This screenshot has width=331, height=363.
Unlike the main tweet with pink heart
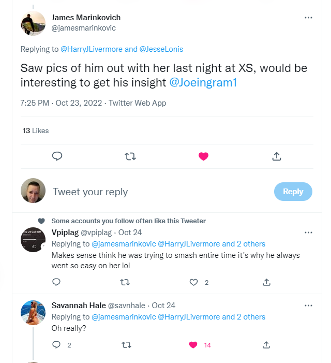[203, 156]
